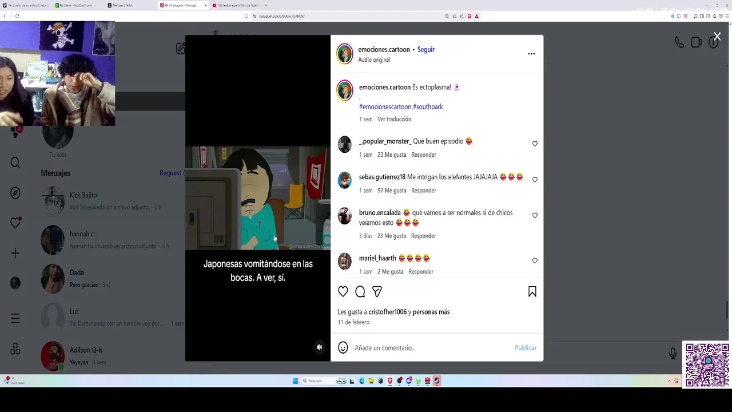732x412 pixels.
Task: Reply to bruno.encalada comment
Action: point(424,236)
